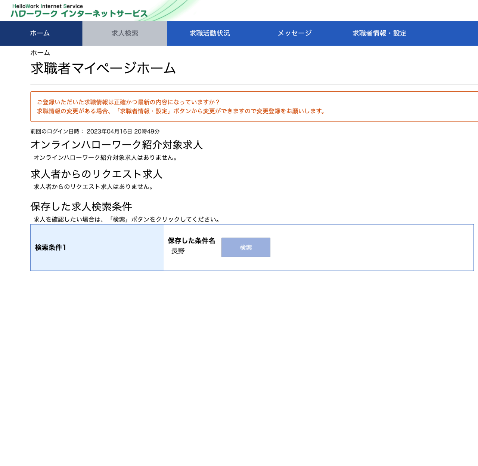Click the ホーム breadcrumb above the title
The height and width of the screenshot is (466, 478).
[x=40, y=53]
